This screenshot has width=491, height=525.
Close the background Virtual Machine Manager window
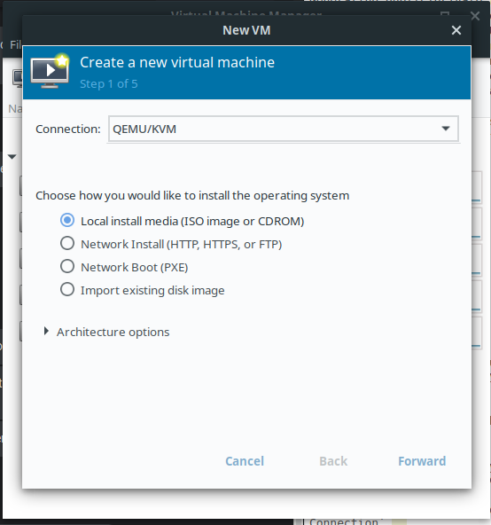pyautogui.click(x=475, y=15)
